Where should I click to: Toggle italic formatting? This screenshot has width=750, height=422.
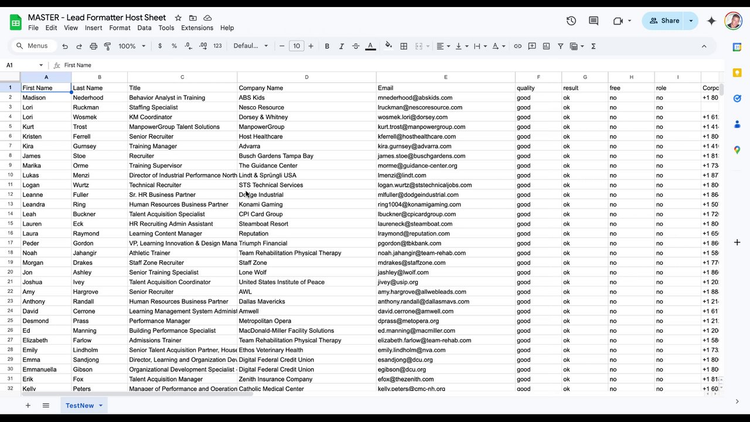(342, 46)
